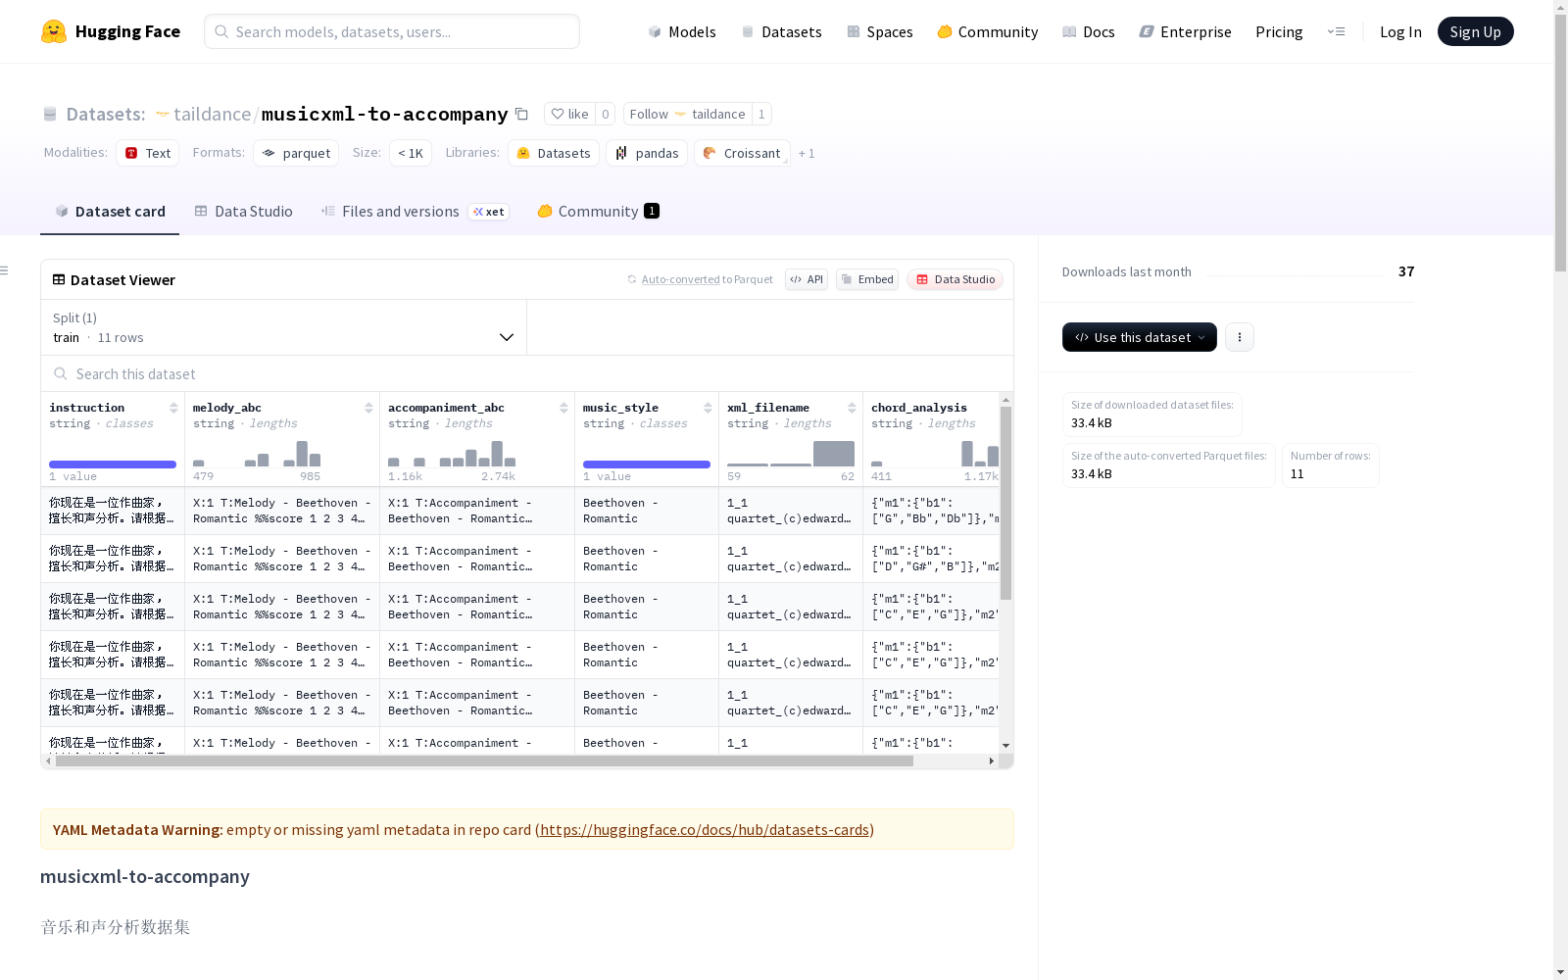The width and height of the screenshot is (1568, 980).
Task: Open the datasets-cards documentation link
Action: coord(705,830)
